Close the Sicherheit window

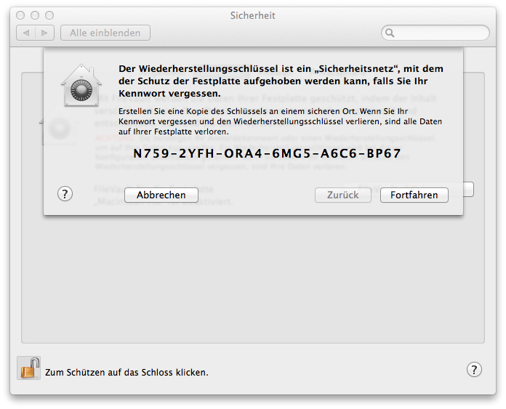click(20, 15)
